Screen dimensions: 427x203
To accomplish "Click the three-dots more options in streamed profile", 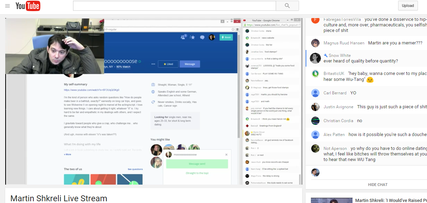I will click(x=153, y=64).
